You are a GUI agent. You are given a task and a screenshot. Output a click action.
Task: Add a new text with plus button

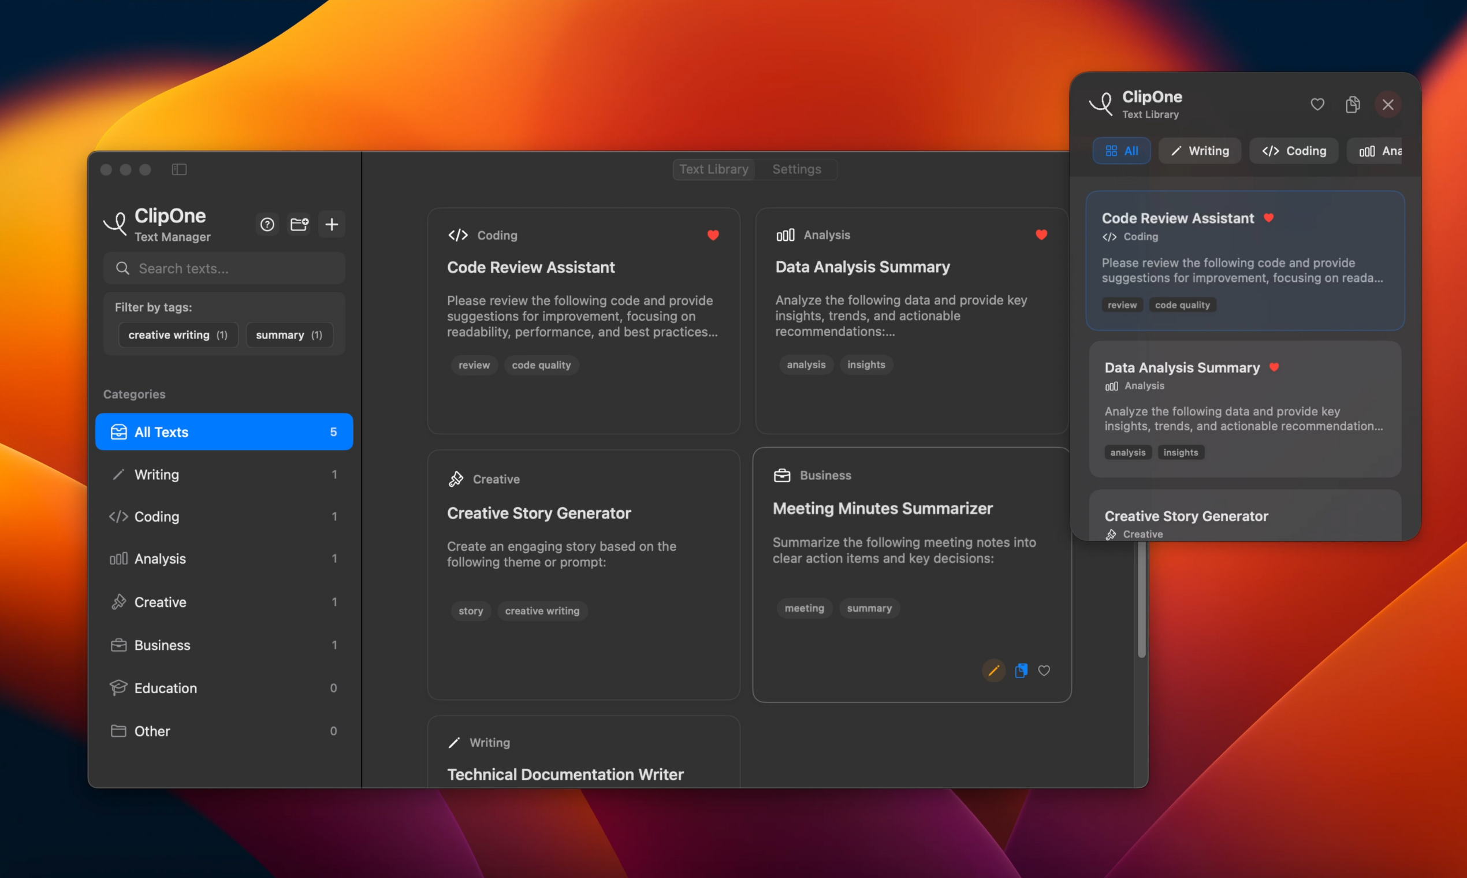[x=332, y=224]
